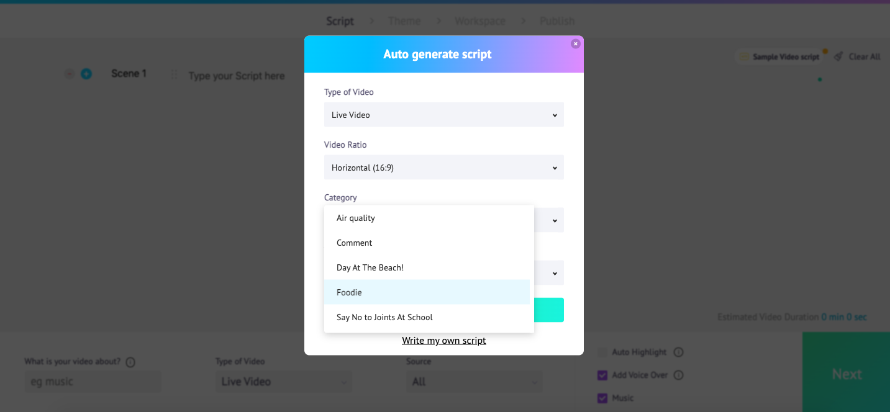Switch to the Theme step
The height and width of the screenshot is (412, 890).
404,20
